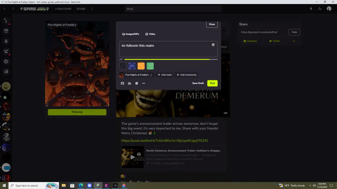Open the Discover page
Screen dimensions: 337x189
coord(63,9)
